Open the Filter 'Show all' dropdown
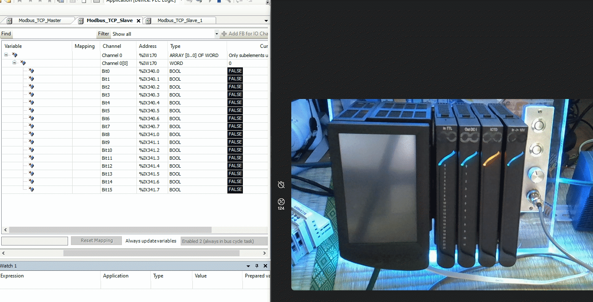The image size is (593, 302). pyautogui.click(x=217, y=34)
